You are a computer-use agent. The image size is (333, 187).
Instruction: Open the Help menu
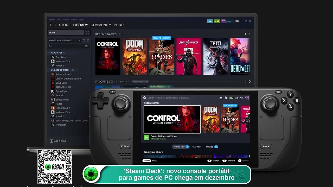tap(81, 20)
